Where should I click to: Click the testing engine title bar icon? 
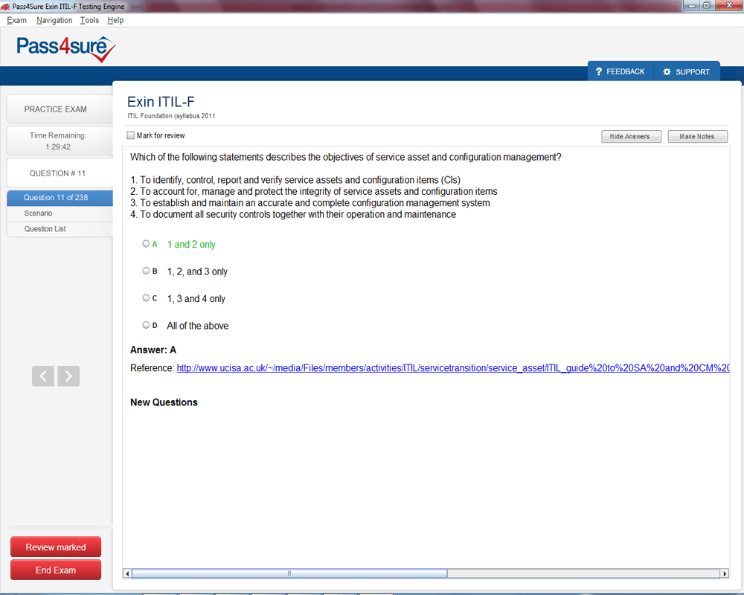click(5, 7)
